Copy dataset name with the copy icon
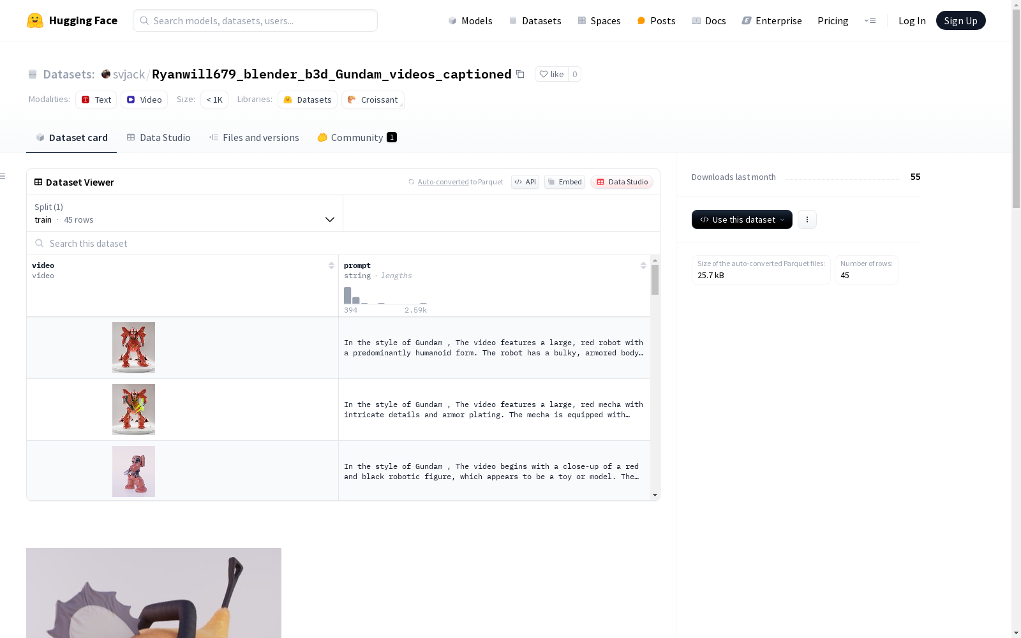Image resolution: width=1021 pixels, height=638 pixels. [x=520, y=74]
